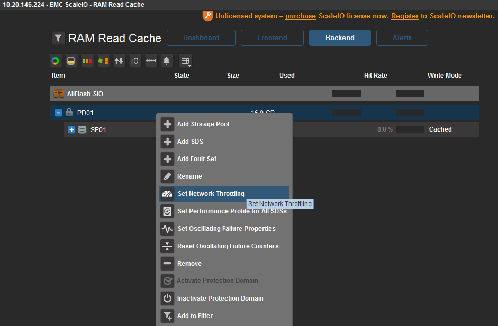This screenshot has height=326, width=498.
Task: Select the ruler-like latency toolbar icon
Action: [x=150, y=61]
